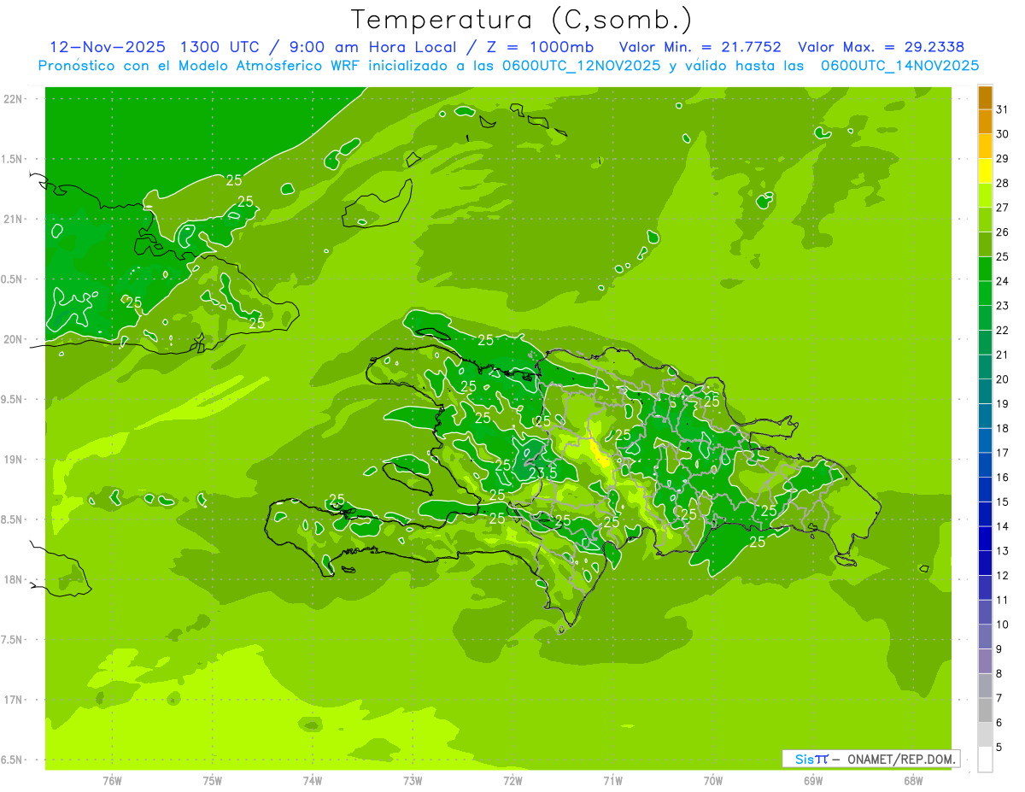Pick the legend swatch between 21 and 22
This screenshot has width=1025, height=792.
pyautogui.click(x=985, y=343)
